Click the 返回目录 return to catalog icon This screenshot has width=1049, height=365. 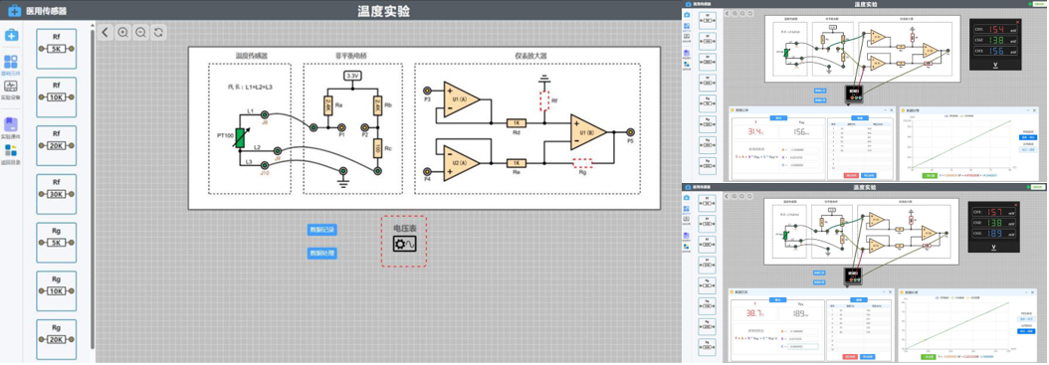point(11,154)
